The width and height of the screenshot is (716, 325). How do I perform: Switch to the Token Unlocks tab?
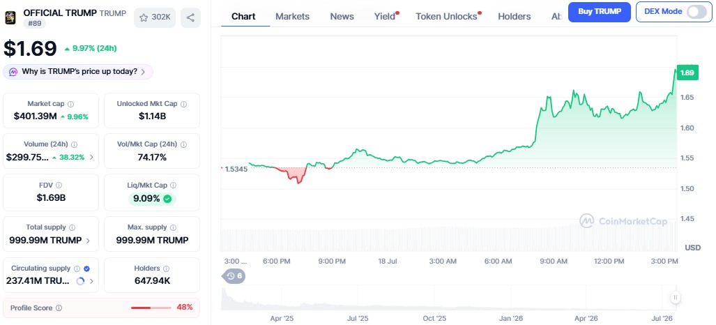448,17
